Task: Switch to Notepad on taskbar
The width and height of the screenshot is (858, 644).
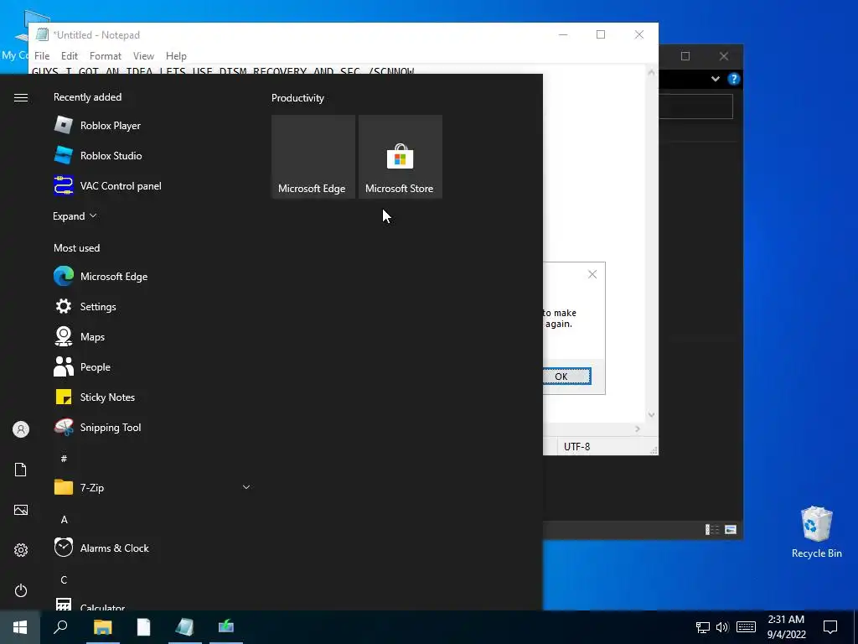Action: 184,627
